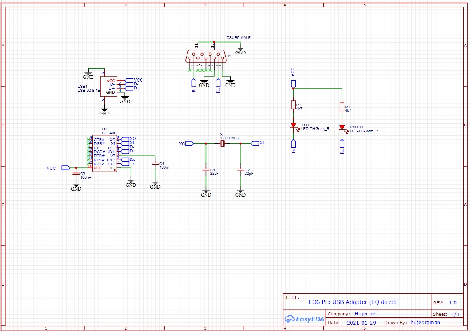Select the TXLED diode symbol

293,126
